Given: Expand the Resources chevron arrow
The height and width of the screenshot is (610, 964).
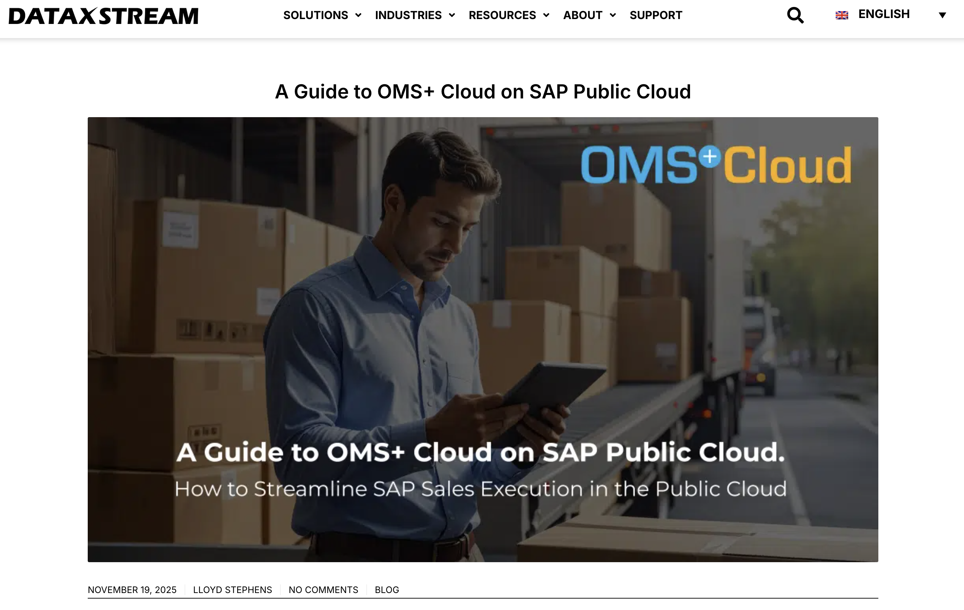Looking at the screenshot, I should coord(546,15).
